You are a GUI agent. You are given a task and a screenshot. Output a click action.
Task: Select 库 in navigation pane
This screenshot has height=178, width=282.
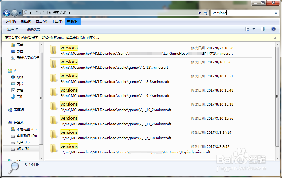pyautogui.click(x=13, y=71)
